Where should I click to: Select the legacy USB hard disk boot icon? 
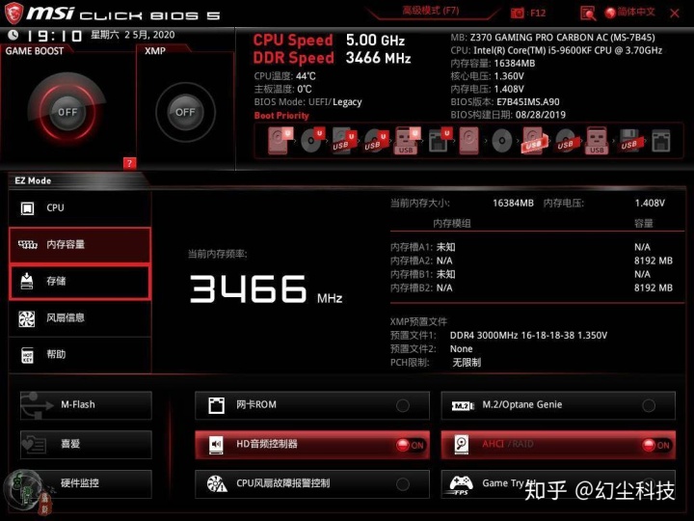point(533,141)
